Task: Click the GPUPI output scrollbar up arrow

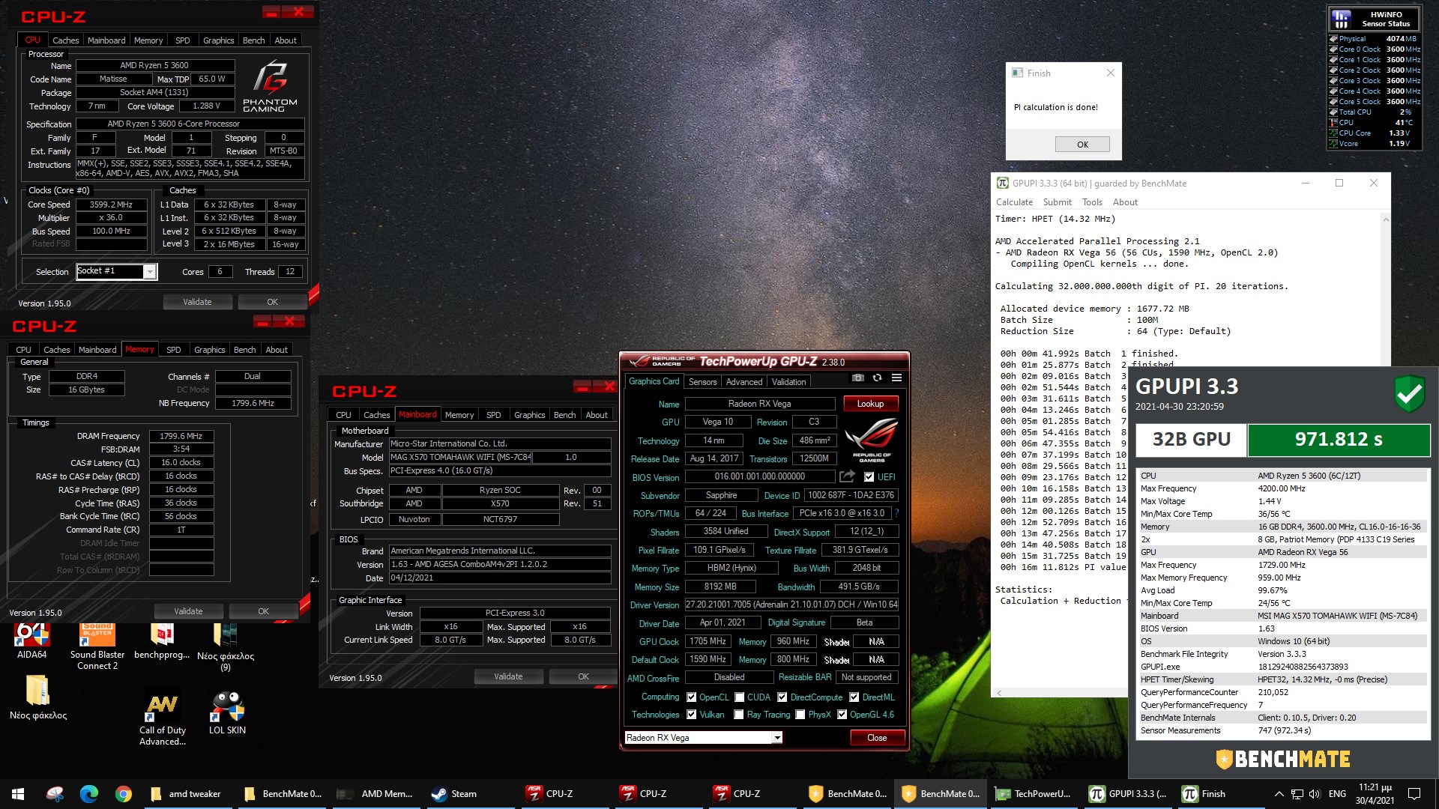Action: click(x=1385, y=219)
